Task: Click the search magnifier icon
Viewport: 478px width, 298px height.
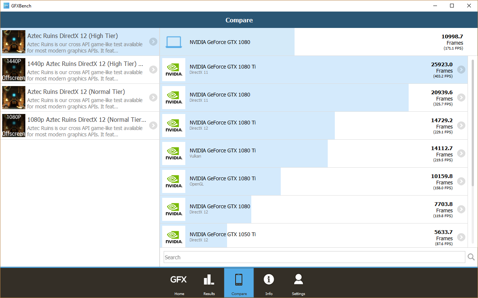Action: pos(471,257)
